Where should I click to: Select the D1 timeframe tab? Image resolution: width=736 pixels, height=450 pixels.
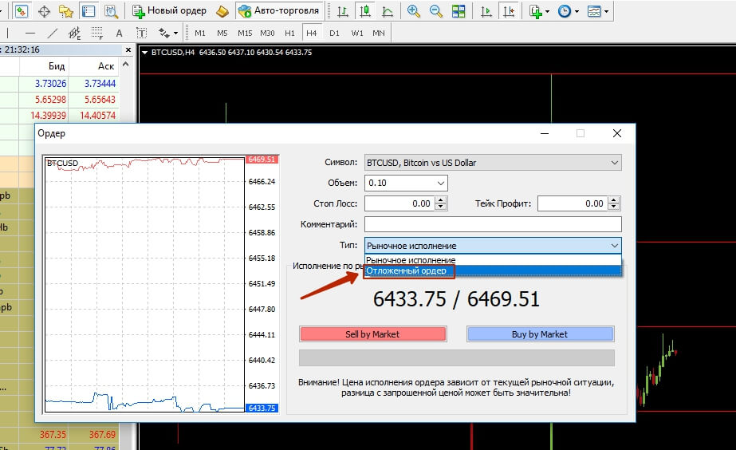tap(333, 33)
